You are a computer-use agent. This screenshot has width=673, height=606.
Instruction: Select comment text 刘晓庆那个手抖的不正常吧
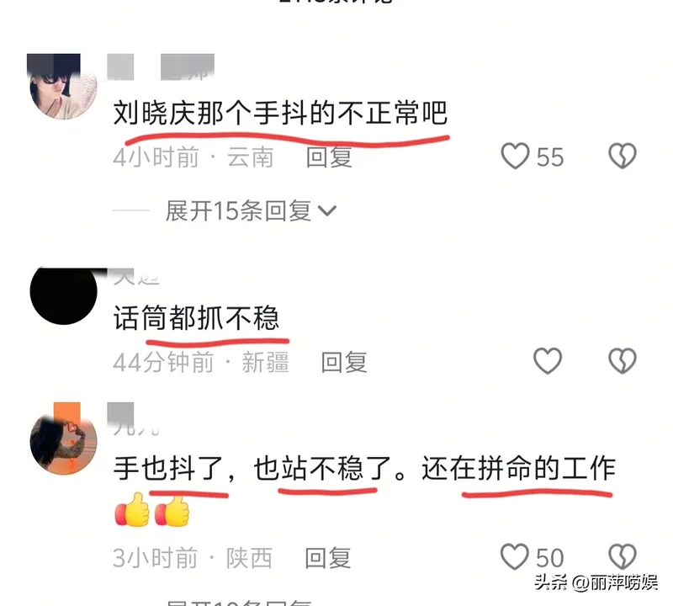280,113
